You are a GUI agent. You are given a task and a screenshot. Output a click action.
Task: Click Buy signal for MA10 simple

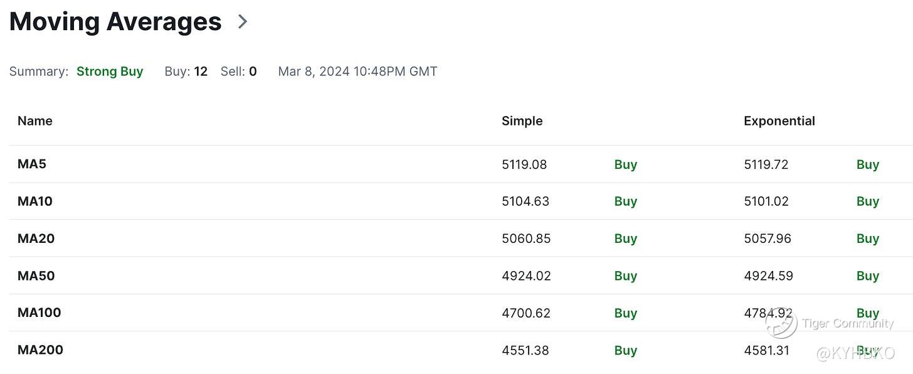pyautogui.click(x=626, y=201)
